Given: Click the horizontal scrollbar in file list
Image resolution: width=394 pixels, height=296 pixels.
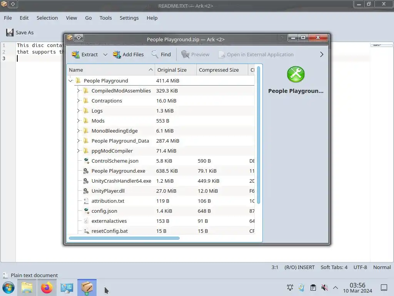Looking at the screenshot, I should click(124, 238).
